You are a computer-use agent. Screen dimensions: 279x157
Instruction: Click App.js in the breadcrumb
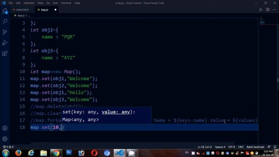point(21,16)
